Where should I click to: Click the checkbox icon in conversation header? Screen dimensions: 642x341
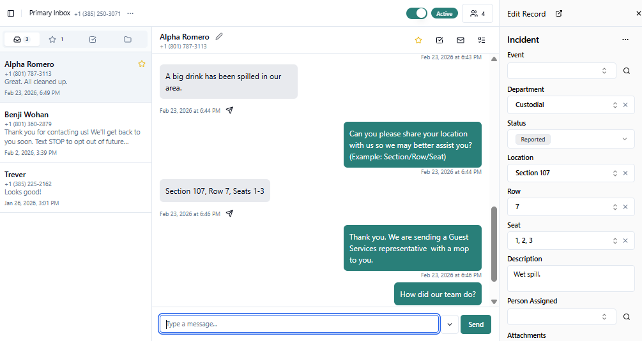coord(439,40)
